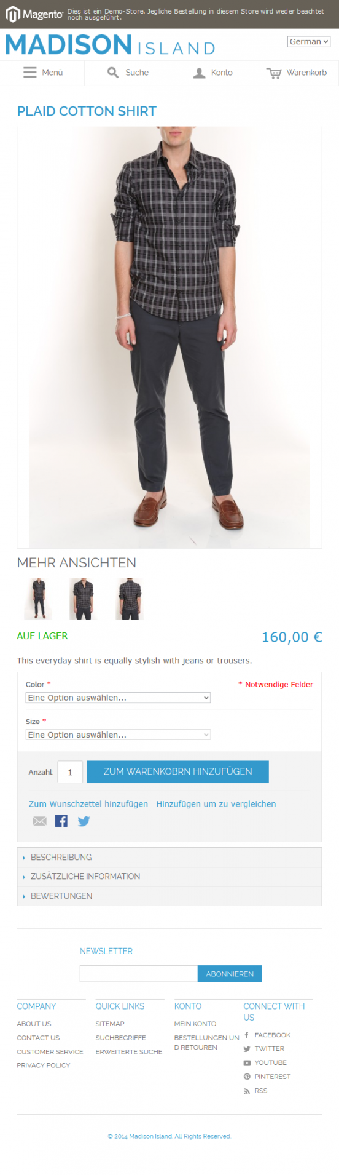Share product on Twitter bird icon
Screen dimensions: 339x1175
[x=84, y=821]
